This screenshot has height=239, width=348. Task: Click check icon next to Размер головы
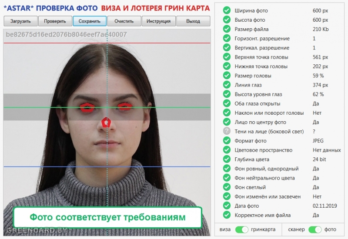coord(227,76)
